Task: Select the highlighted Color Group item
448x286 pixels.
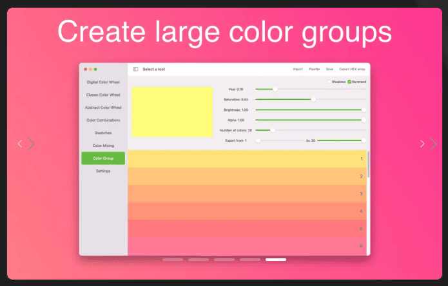Action: pos(103,158)
